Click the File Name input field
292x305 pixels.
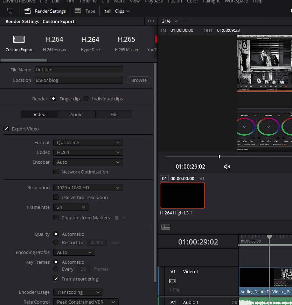pos(79,70)
